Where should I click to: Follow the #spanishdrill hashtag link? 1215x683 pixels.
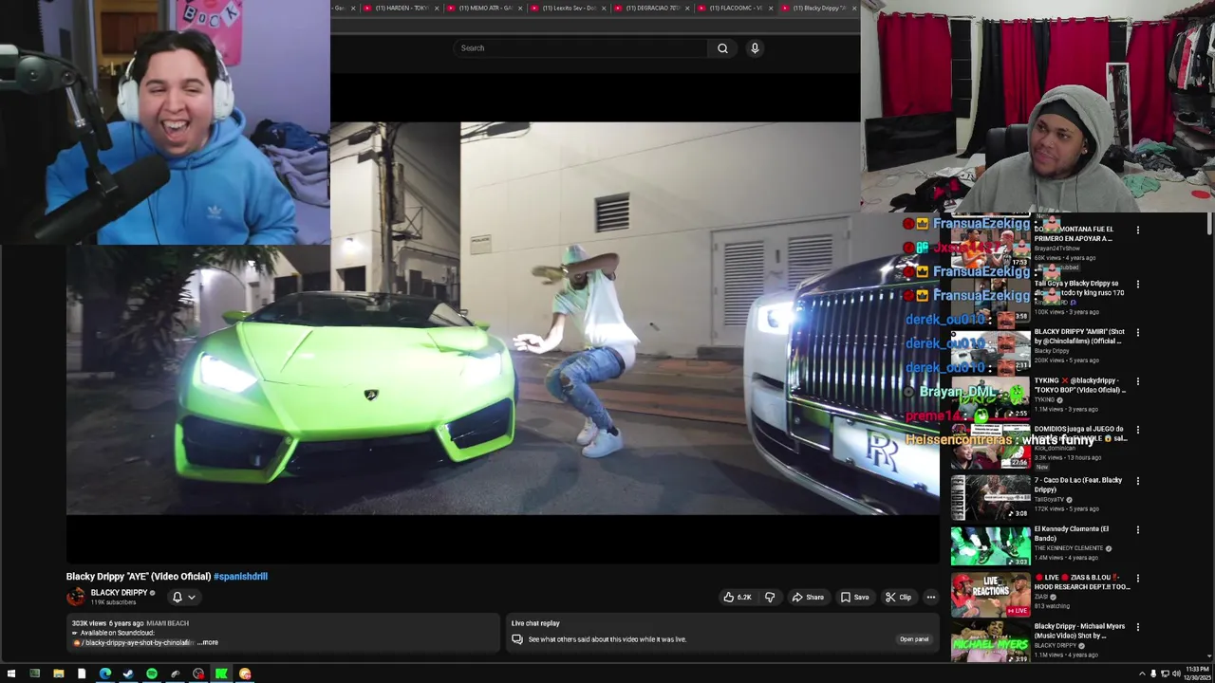click(240, 576)
